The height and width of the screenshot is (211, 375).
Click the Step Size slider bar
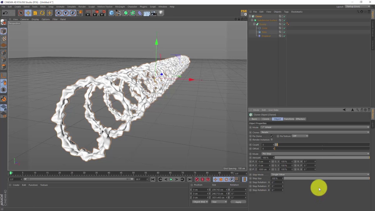coord(327,178)
